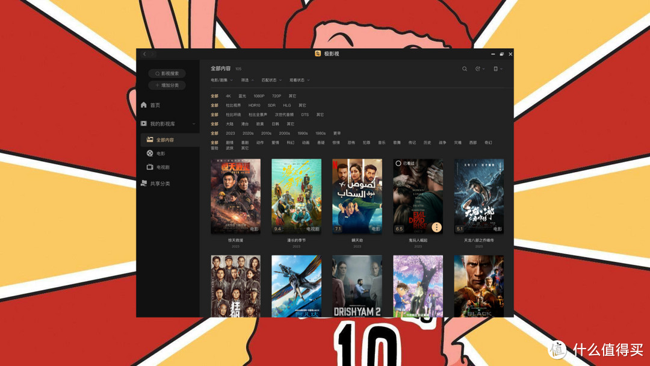Open the Detective Conan anime poster

click(x=418, y=286)
